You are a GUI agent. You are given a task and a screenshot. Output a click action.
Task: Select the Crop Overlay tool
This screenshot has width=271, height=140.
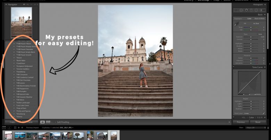tap(236, 10)
